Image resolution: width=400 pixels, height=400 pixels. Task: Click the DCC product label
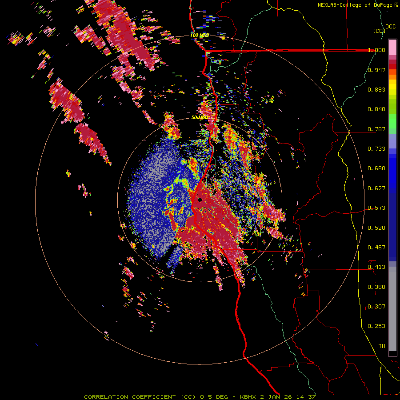(x=390, y=27)
